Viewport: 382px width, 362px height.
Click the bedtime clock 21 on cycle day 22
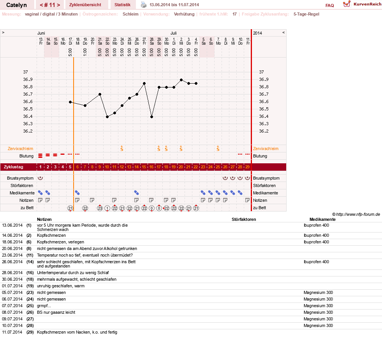tap(196, 208)
